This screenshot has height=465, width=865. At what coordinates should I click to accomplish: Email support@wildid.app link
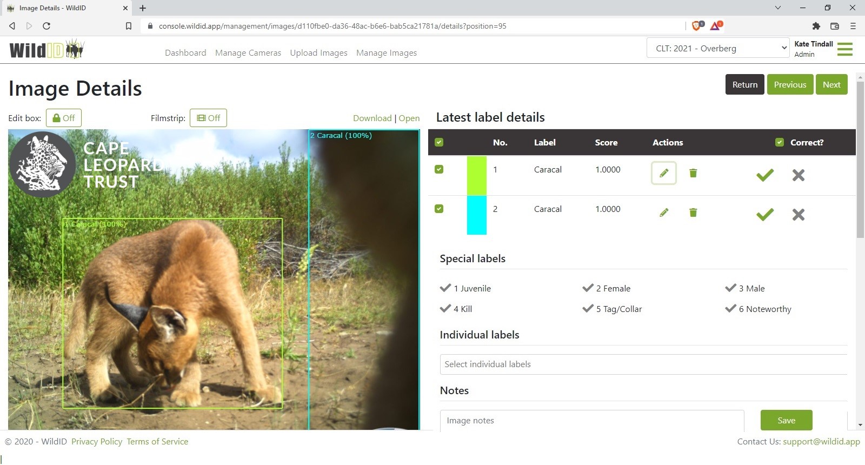(821, 442)
